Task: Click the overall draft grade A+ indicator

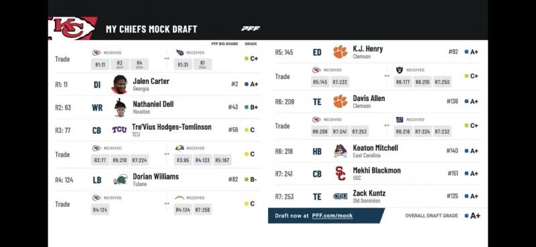Action: [472, 216]
